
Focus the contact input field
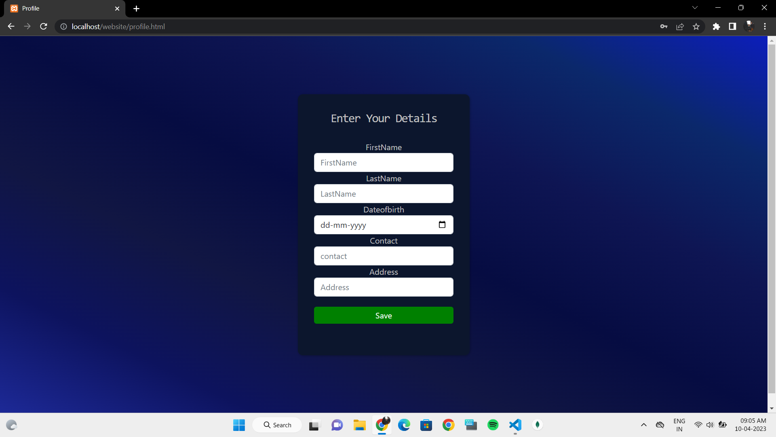384,256
